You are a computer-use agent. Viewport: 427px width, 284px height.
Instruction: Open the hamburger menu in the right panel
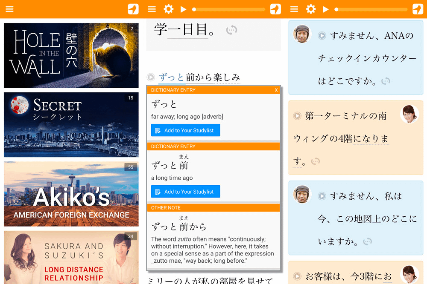[x=294, y=9]
